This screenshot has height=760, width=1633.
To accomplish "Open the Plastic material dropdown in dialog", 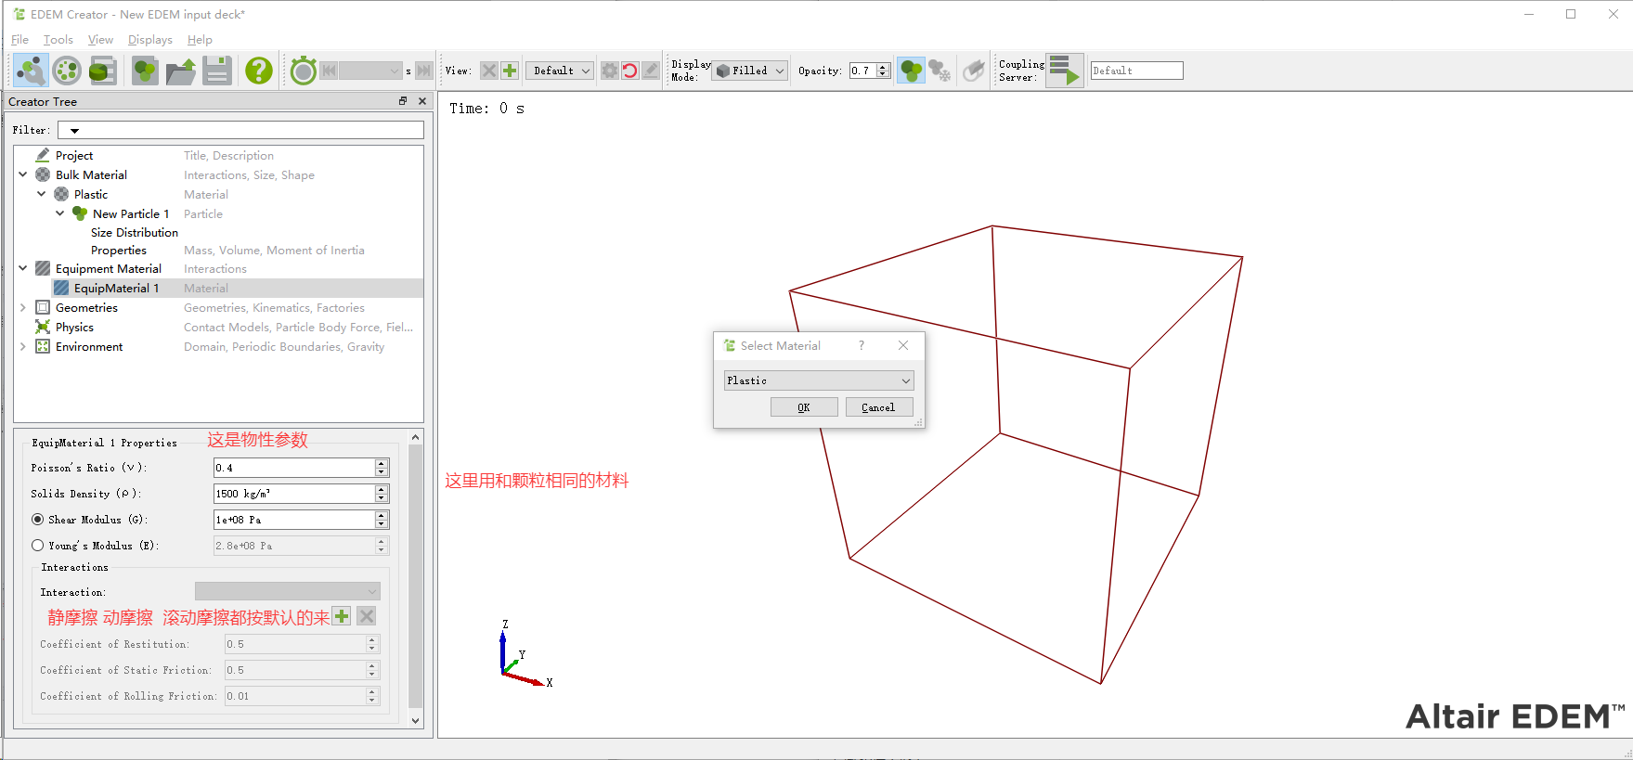I will 818,380.
